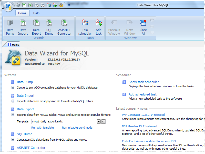Expand the SQL Dump section
Viewport: 205px width, 154px height.
[13, 140]
